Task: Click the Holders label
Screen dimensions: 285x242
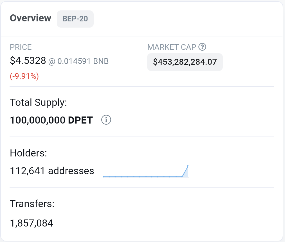Action: tap(28, 153)
